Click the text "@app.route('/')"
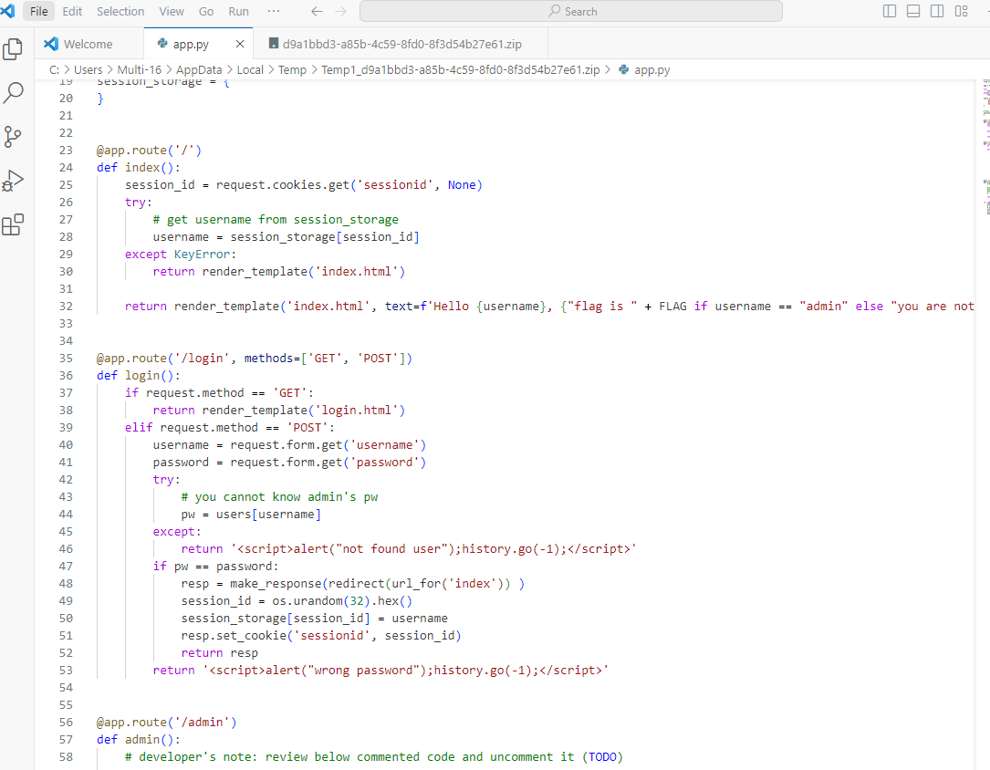This screenshot has width=990, height=770. click(x=149, y=151)
